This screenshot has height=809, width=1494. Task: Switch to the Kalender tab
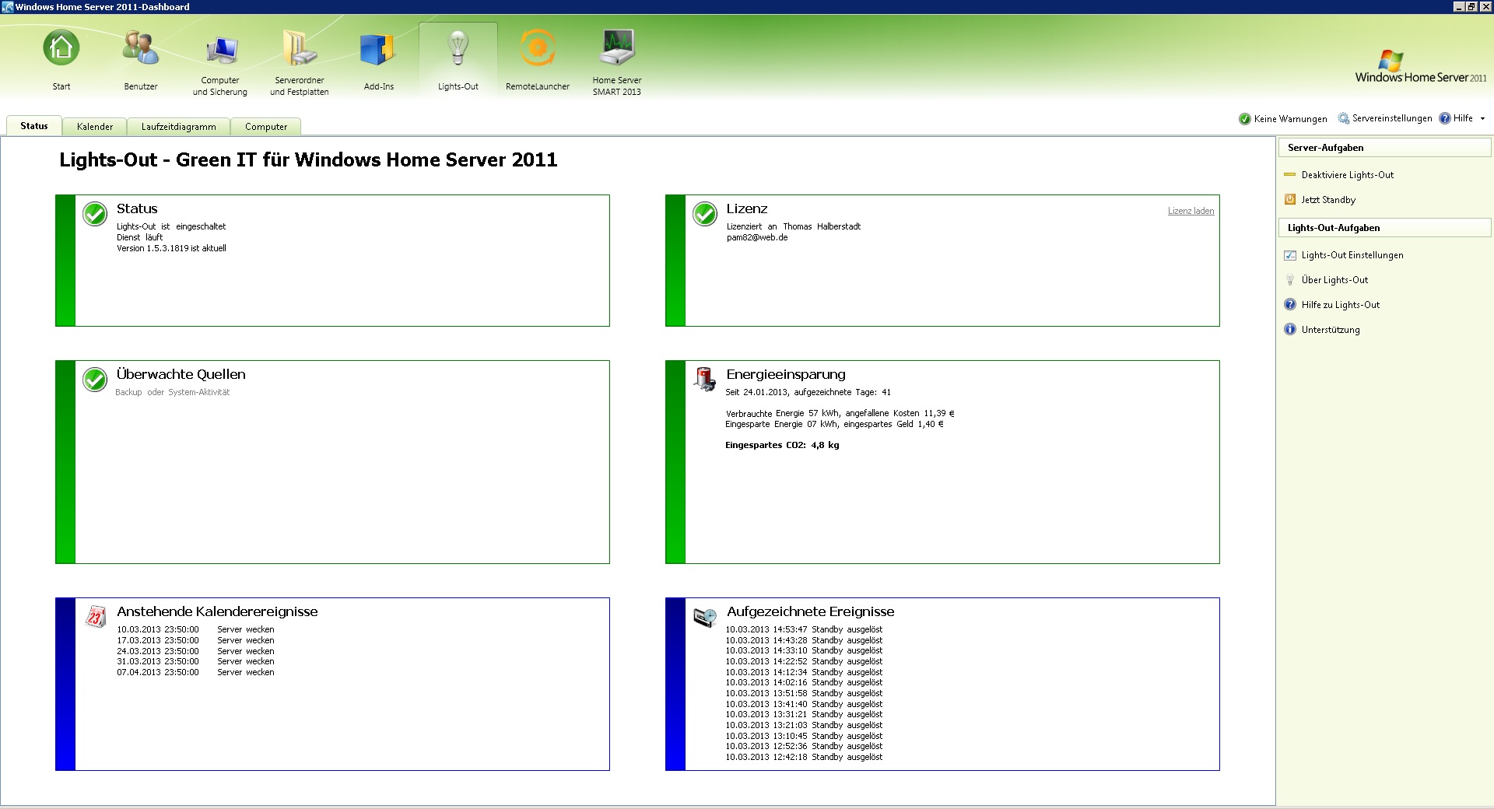pos(95,127)
